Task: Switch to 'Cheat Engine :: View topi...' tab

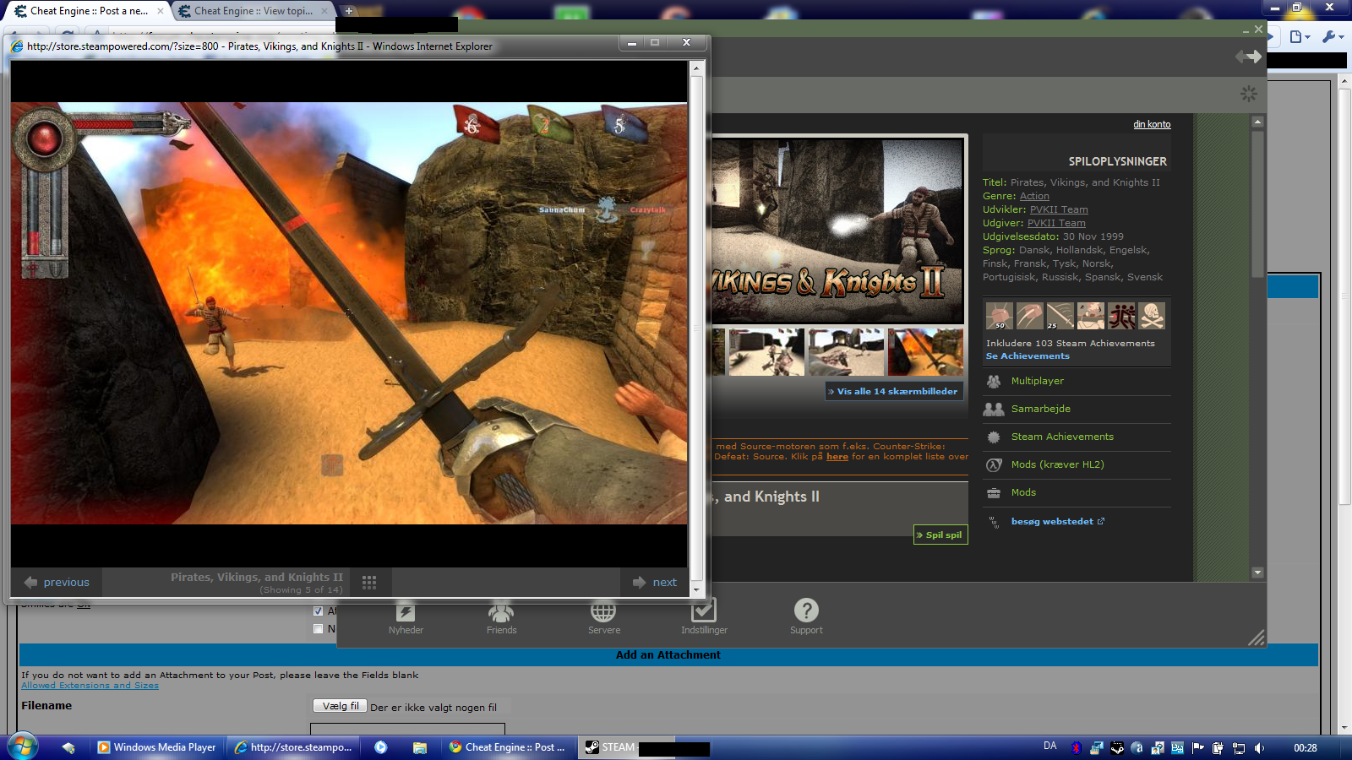Action: click(x=253, y=11)
